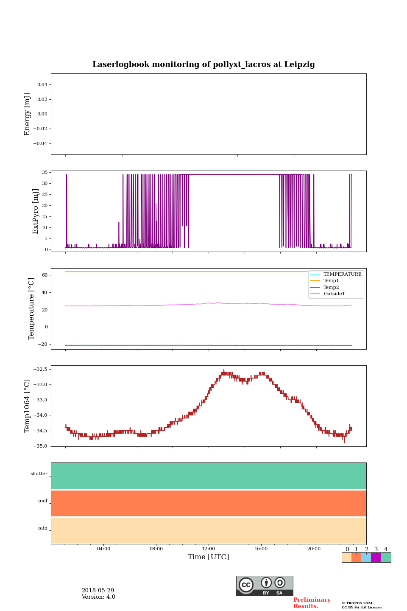Click the TROPOS 2024 copyright license text
The height and width of the screenshot is (611, 407).
(x=362, y=605)
